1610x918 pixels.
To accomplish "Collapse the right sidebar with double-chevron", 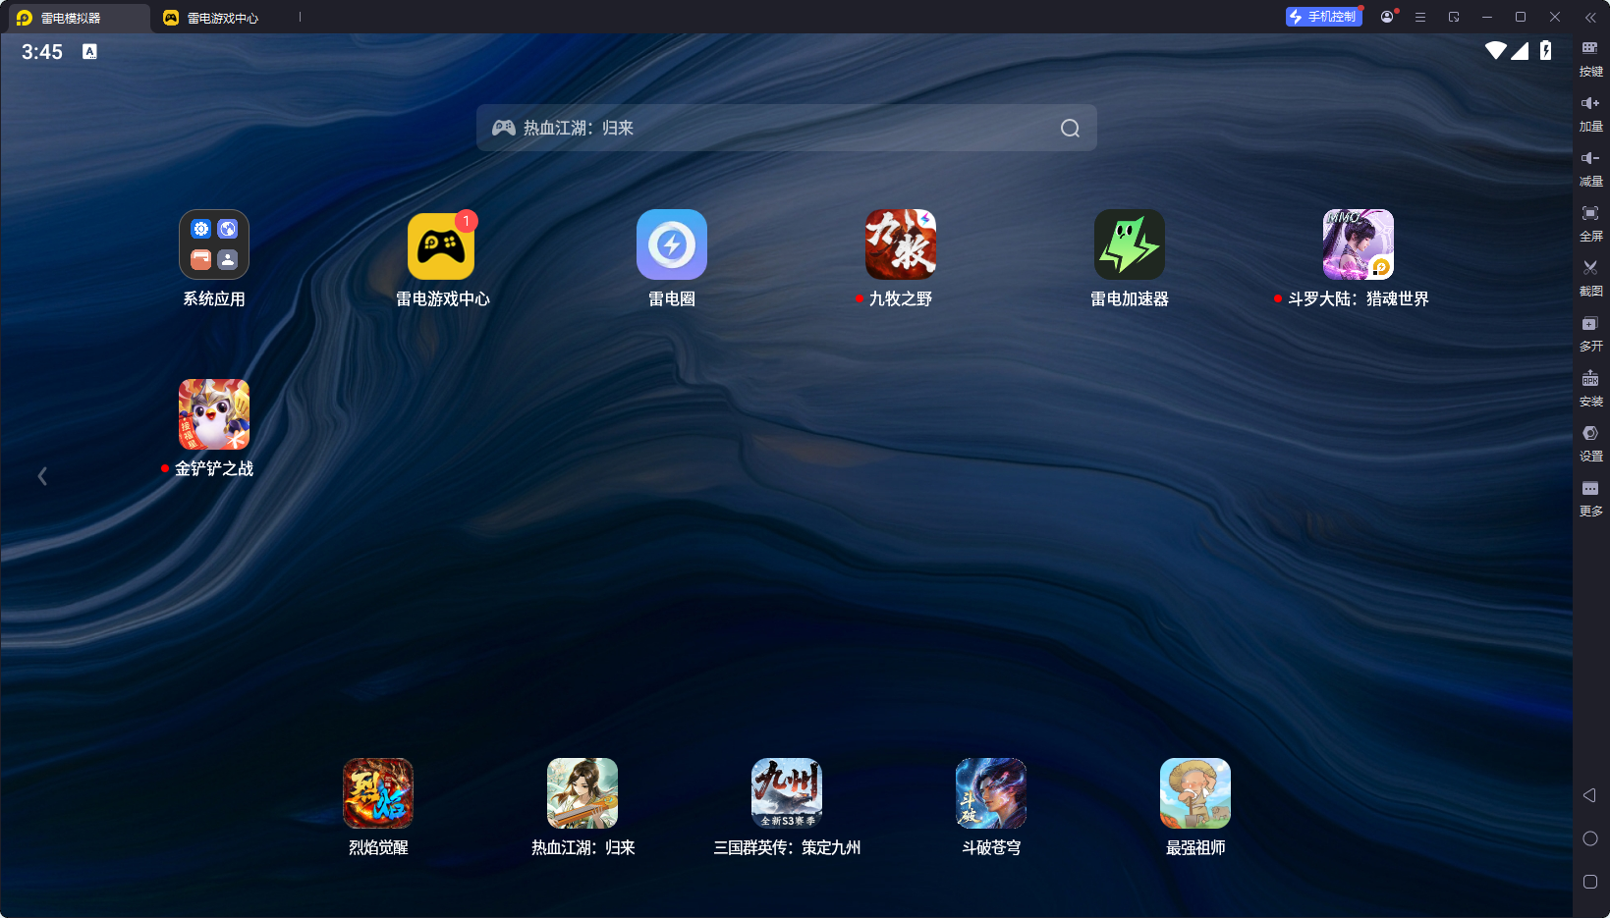I will pyautogui.click(x=1590, y=17).
